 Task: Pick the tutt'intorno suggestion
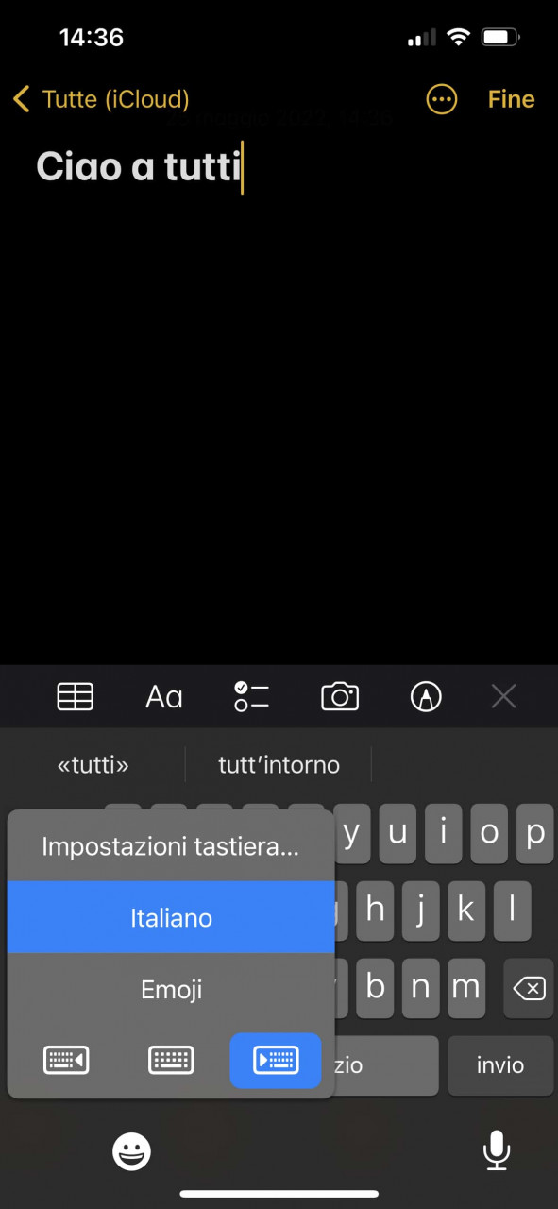(x=279, y=764)
